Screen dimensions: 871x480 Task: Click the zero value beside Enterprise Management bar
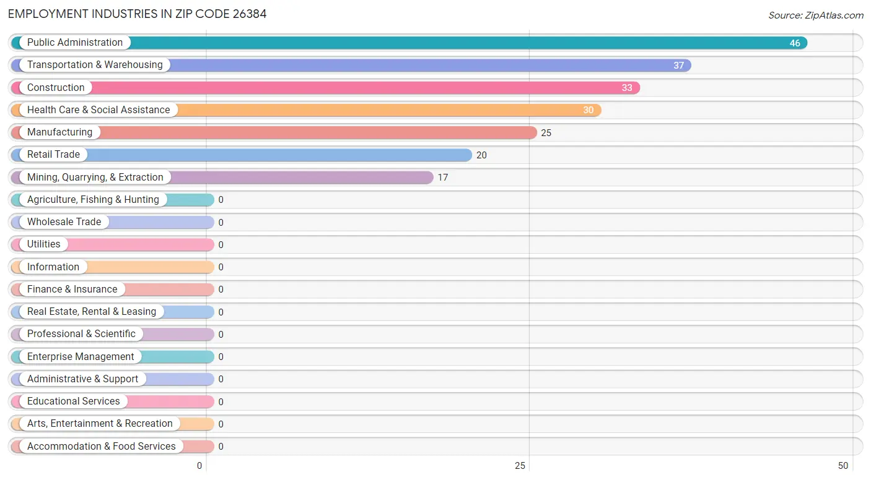point(221,357)
